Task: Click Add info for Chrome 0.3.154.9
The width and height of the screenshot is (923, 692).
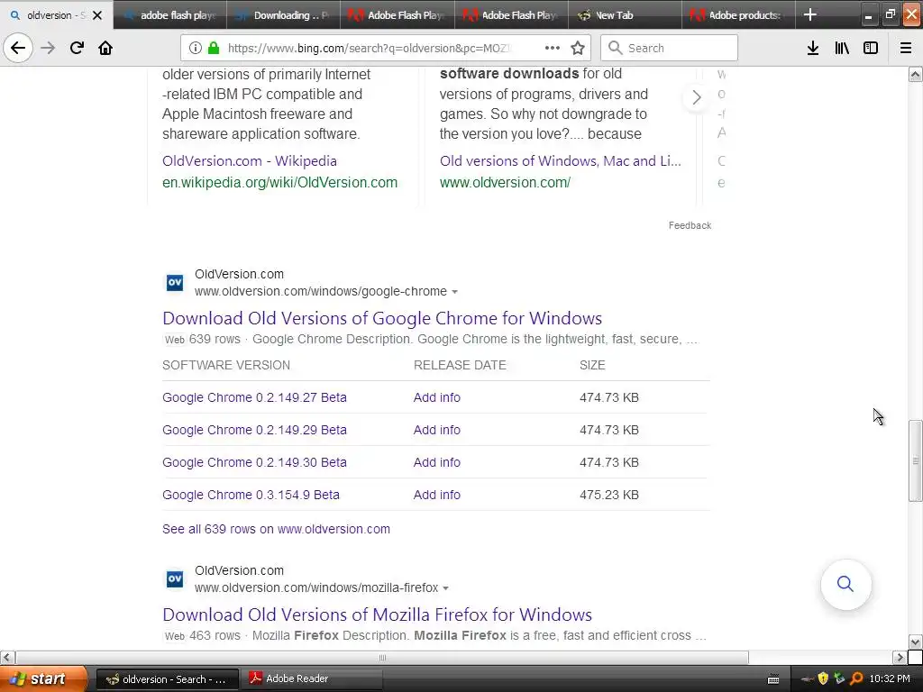Action: 437,495
